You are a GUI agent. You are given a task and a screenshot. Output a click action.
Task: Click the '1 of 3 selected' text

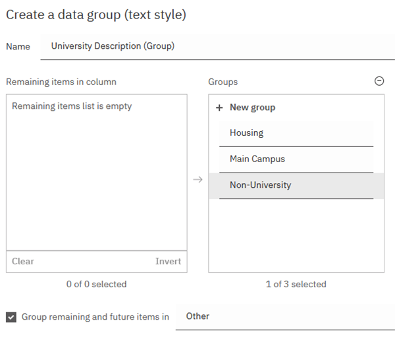click(x=296, y=284)
